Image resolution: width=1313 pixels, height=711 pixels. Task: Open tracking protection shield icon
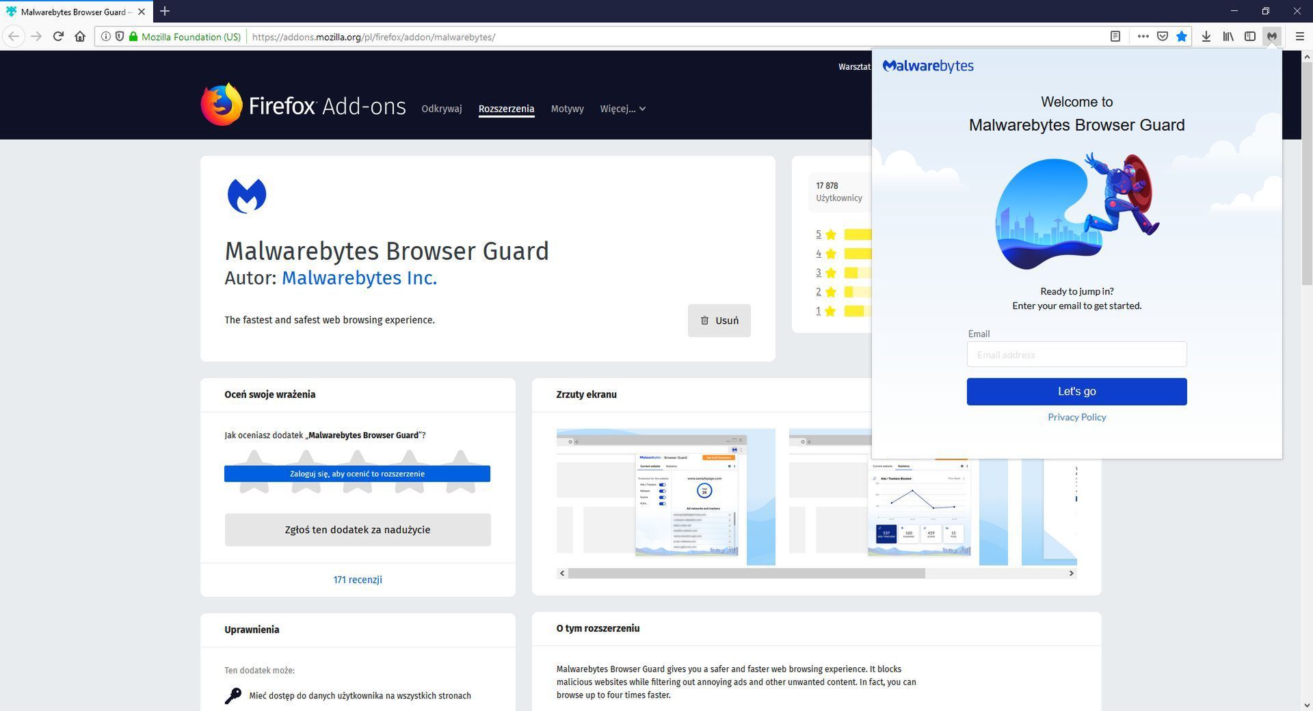click(x=119, y=37)
